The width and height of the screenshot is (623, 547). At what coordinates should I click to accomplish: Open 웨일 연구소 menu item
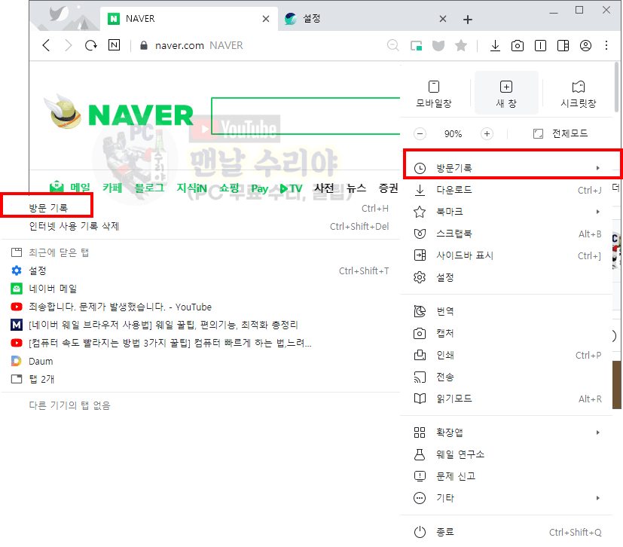[x=508, y=454]
